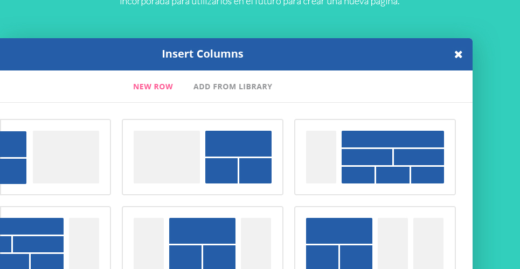
Task: Click the white Spanish text above the dialog
Action: coord(260,3)
